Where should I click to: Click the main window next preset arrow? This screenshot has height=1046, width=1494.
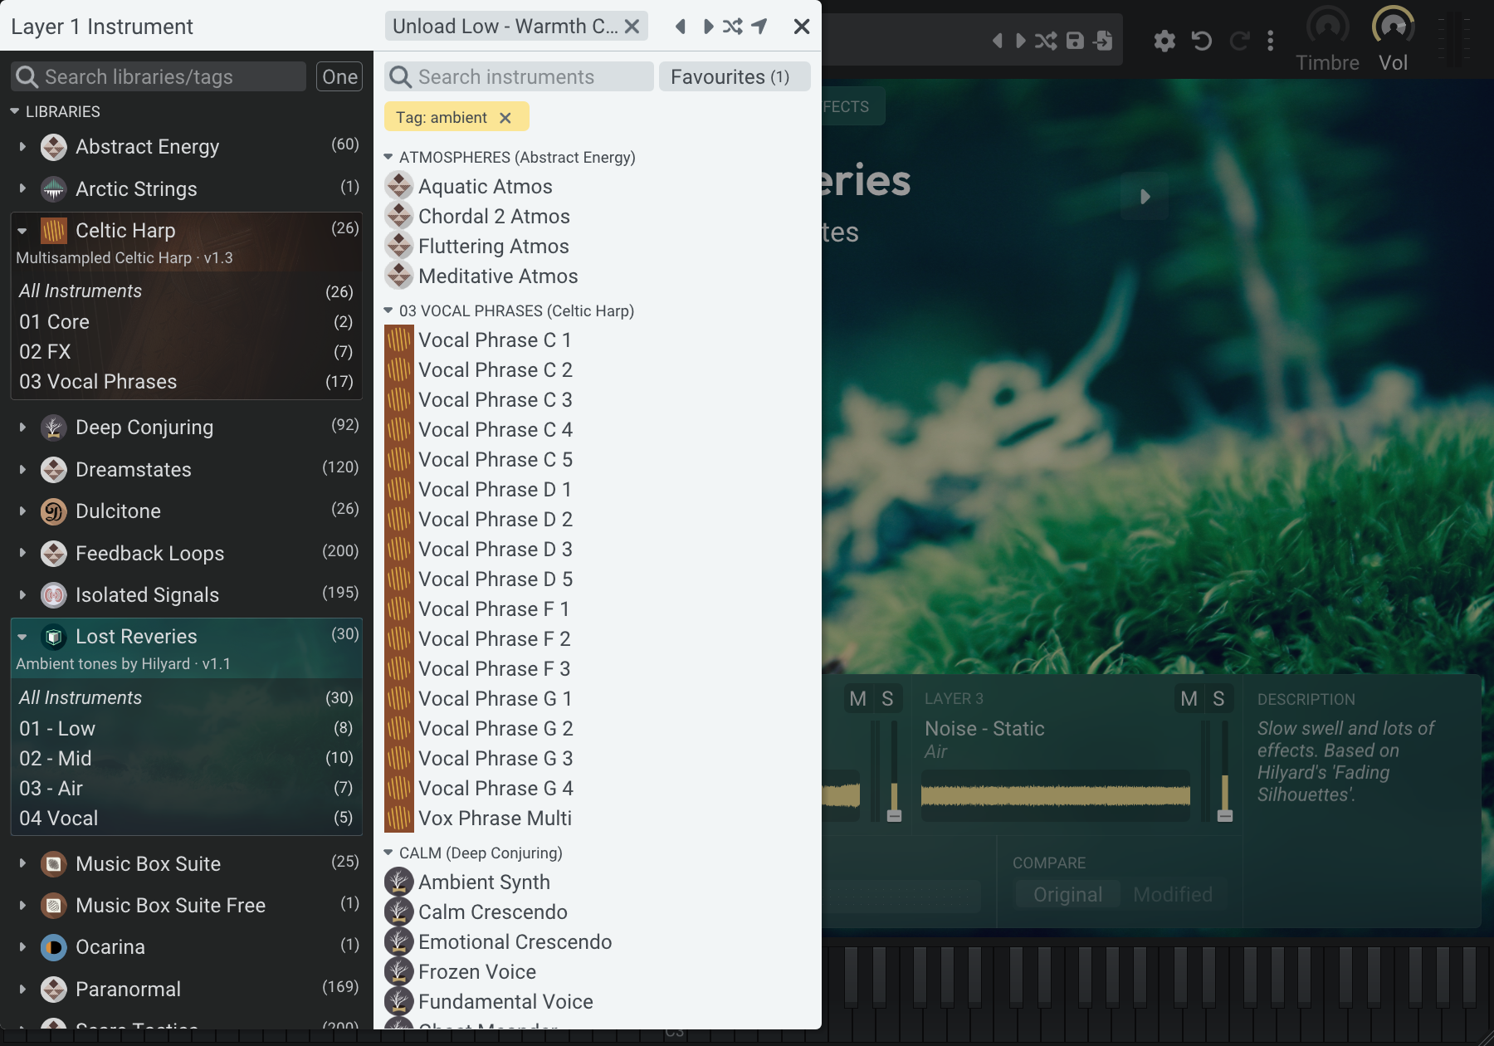[x=1020, y=41]
